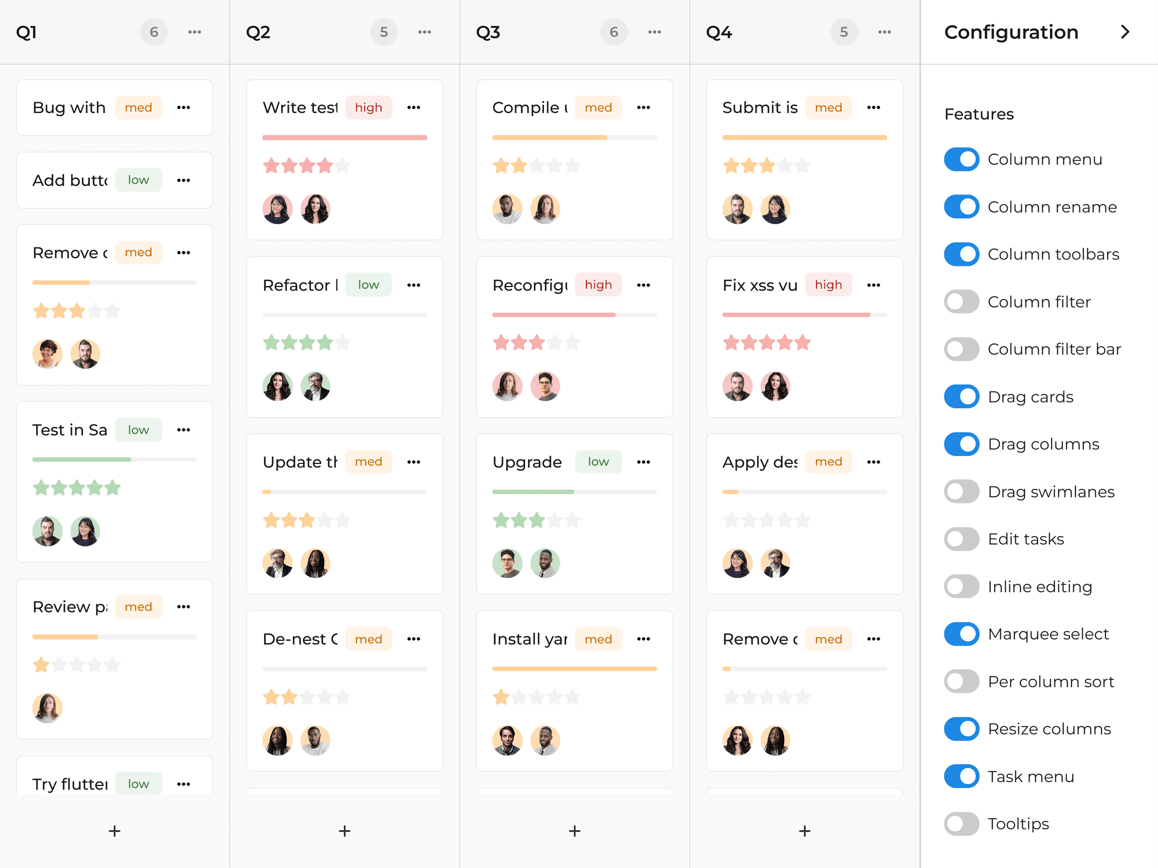
Task: Open the Q1 column options menu
Action: (195, 32)
